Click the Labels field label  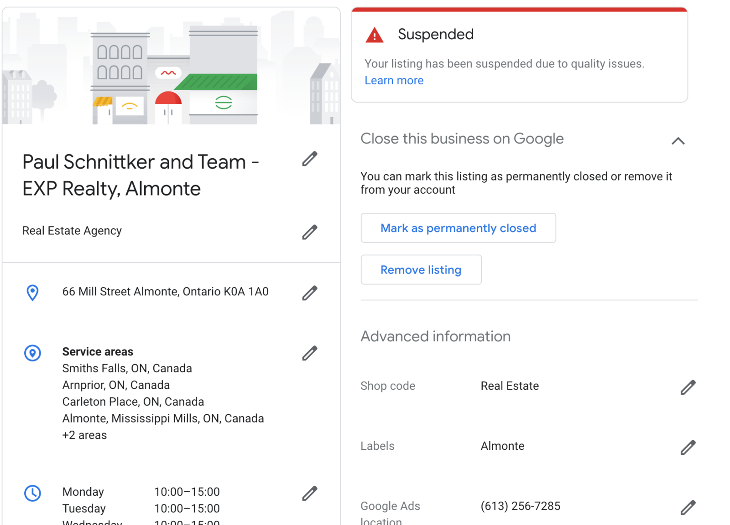click(377, 446)
